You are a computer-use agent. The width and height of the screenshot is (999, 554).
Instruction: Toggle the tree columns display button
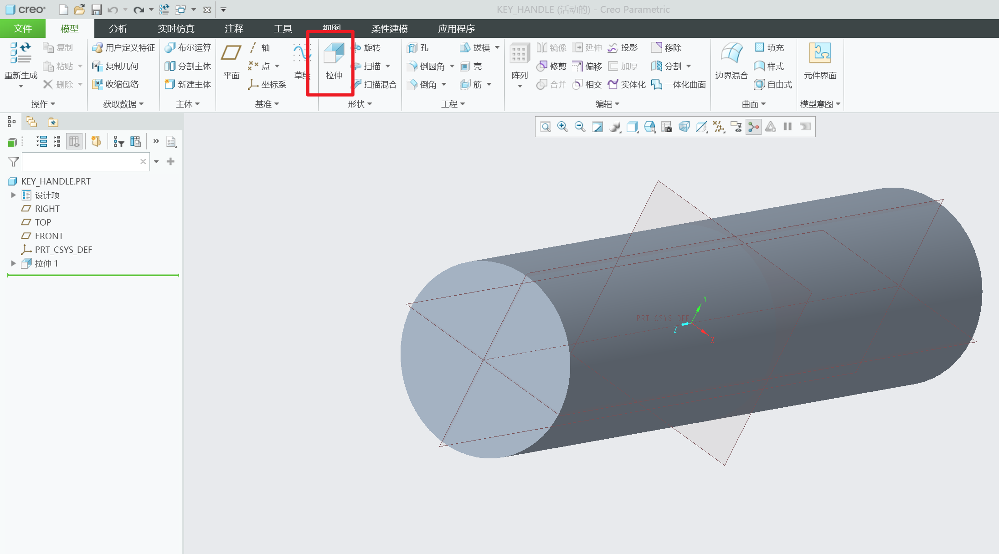click(x=74, y=142)
